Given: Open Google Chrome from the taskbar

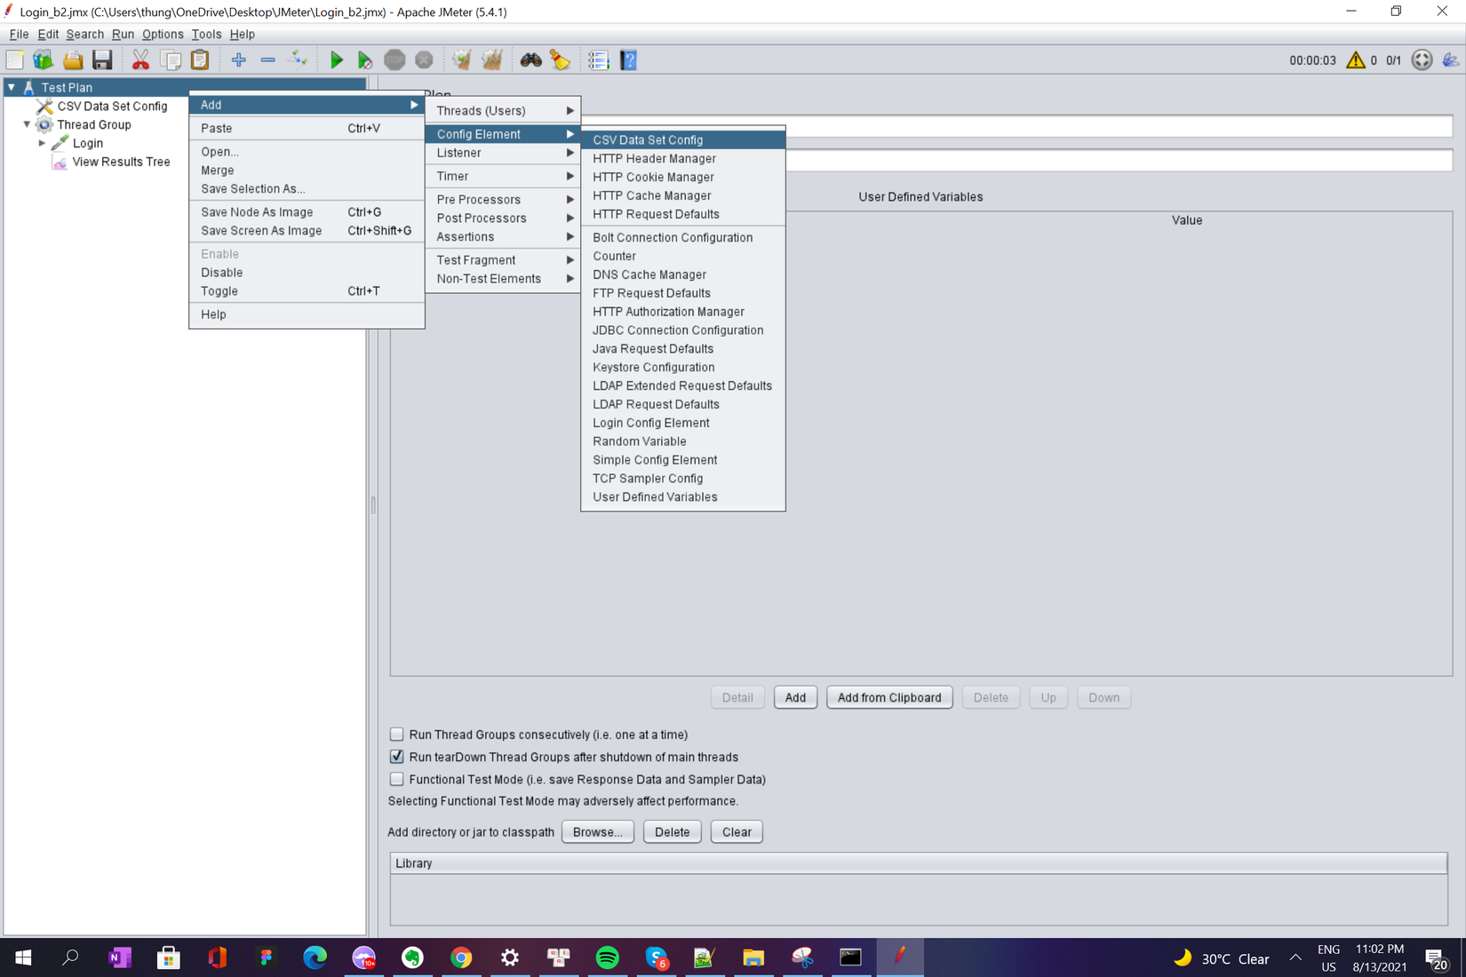Looking at the screenshot, I should (461, 957).
